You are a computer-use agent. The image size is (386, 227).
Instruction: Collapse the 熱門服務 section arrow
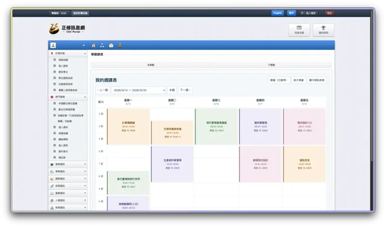[x=85, y=97]
